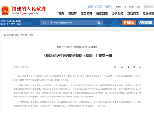Open the 本站 search scope dropdown
This screenshot has height=122, width=154.
pos(46,23)
